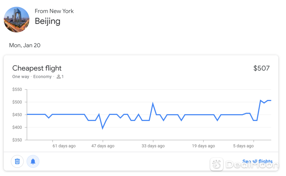Click the trash delete icon
This screenshot has height=176, width=286.
tap(17, 161)
